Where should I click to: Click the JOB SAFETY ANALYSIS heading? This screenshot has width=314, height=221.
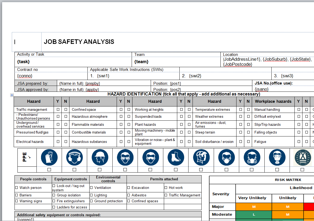79,42
